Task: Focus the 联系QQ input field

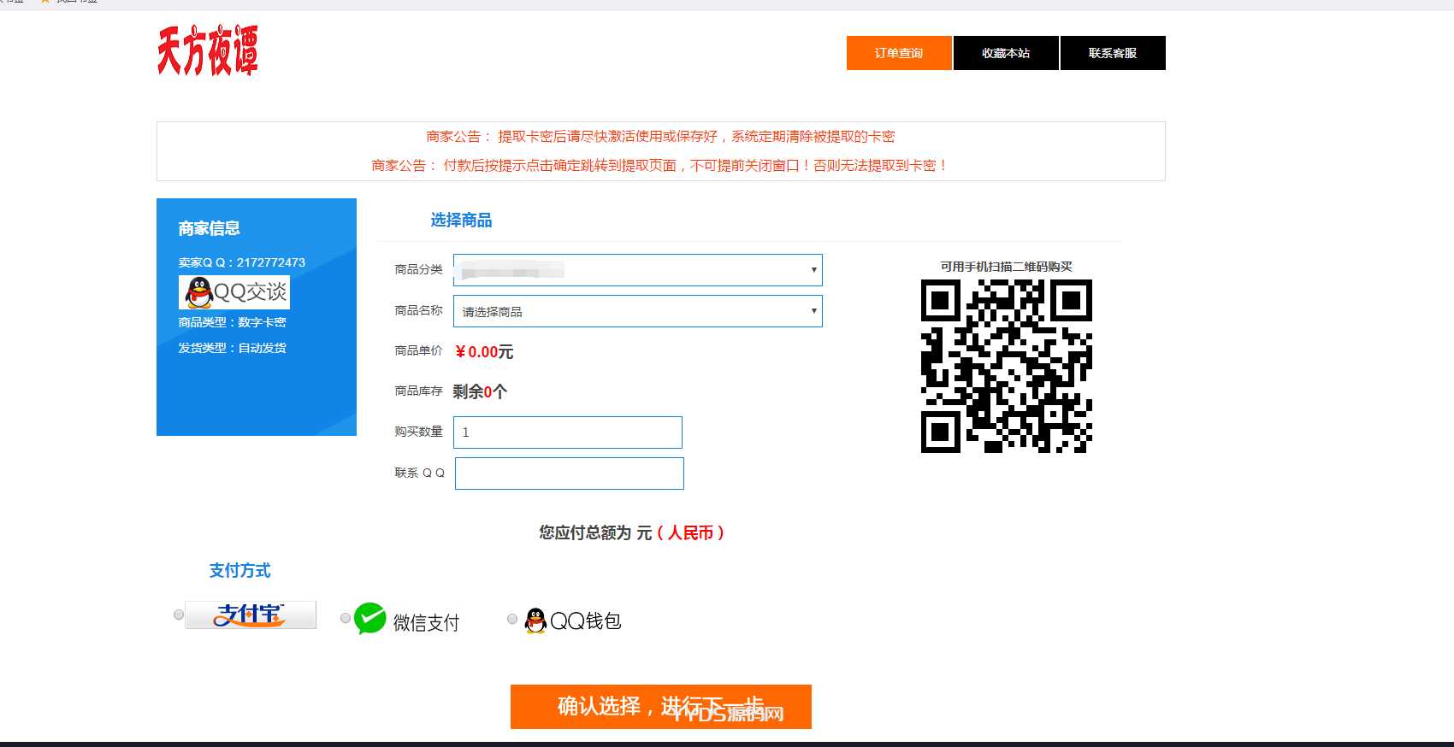Action: click(x=569, y=473)
